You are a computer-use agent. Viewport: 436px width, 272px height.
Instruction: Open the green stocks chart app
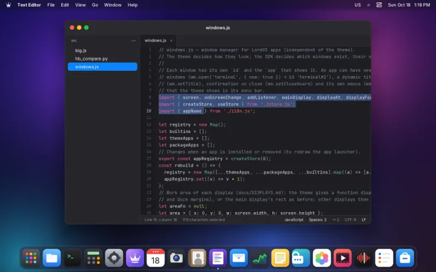click(x=259, y=258)
